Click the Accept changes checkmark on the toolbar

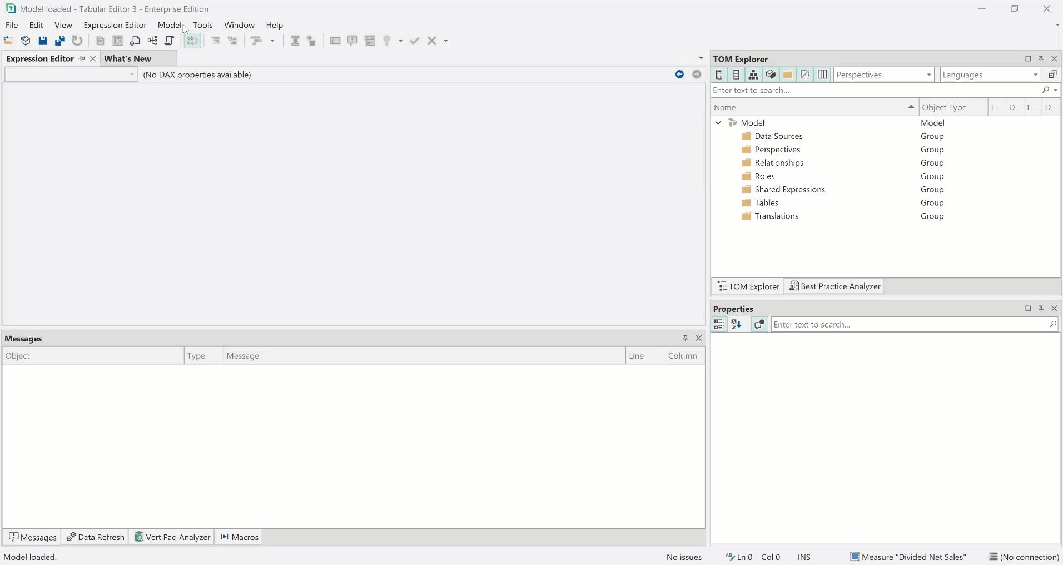[x=415, y=41]
